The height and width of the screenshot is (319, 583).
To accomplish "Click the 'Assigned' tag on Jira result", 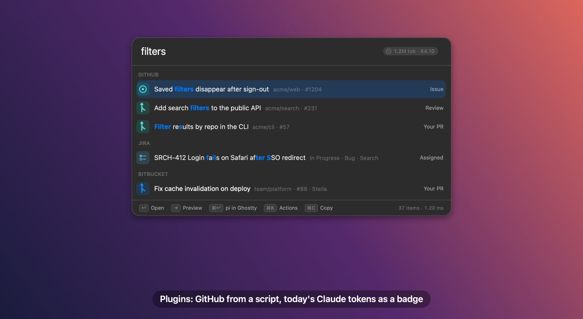I will pyautogui.click(x=431, y=157).
